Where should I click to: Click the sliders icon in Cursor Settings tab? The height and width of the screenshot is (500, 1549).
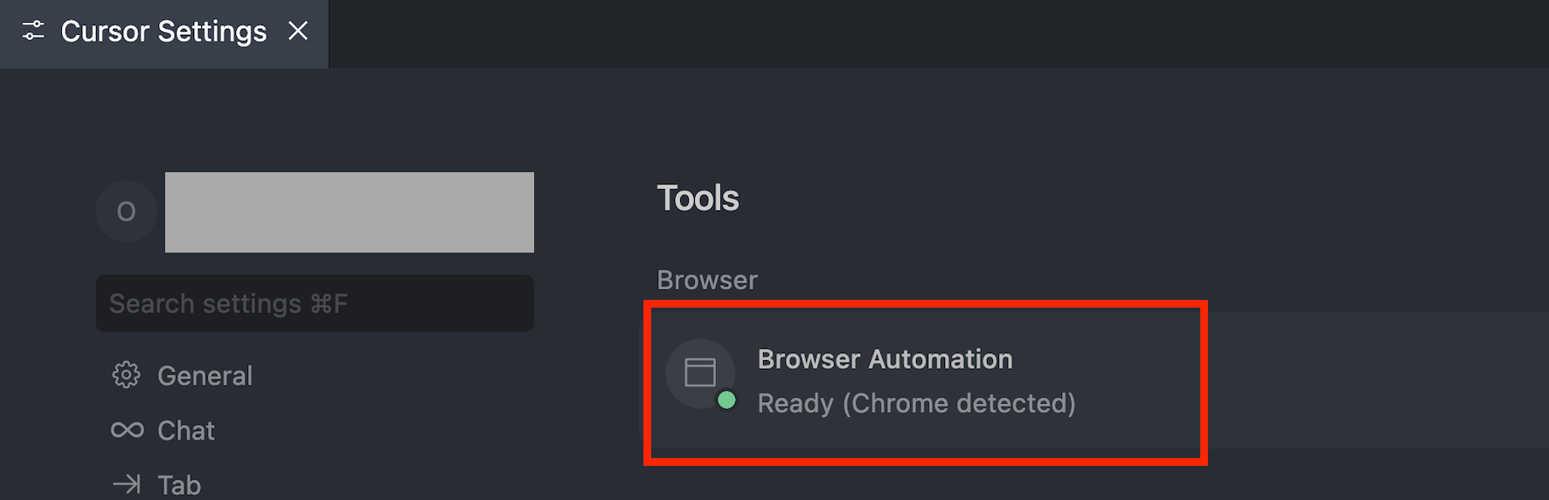tap(33, 31)
